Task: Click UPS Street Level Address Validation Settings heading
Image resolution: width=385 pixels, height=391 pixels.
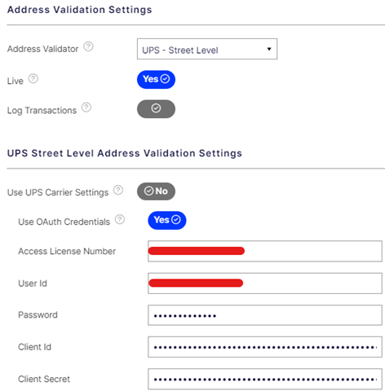Action: click(x=125, y=153)
